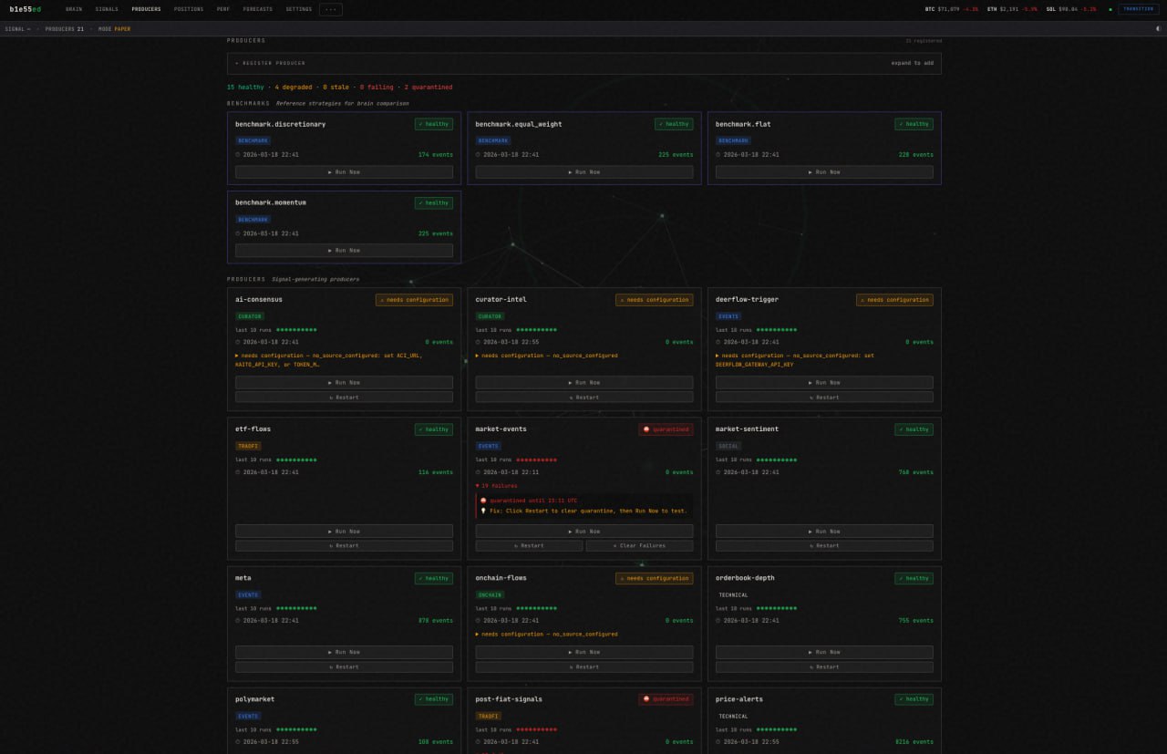The width and height of the screenshot is (1167, 754).
Task: Click the SOL price ticker
Action: coord(1071,9)
